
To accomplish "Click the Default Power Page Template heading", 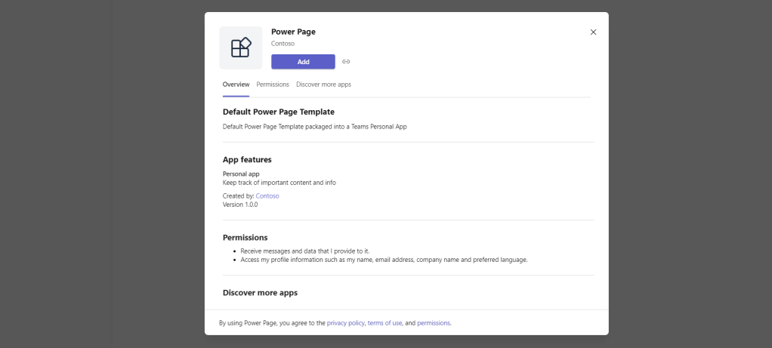I will pyautogui.click(x=278, y=112).
